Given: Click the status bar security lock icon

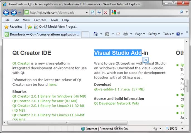Looking at the screenshot, I should pos(155,129).
